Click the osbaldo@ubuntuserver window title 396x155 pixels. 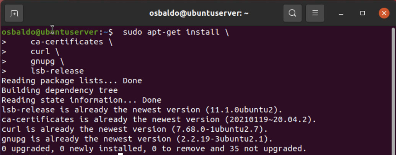(199, 13)
